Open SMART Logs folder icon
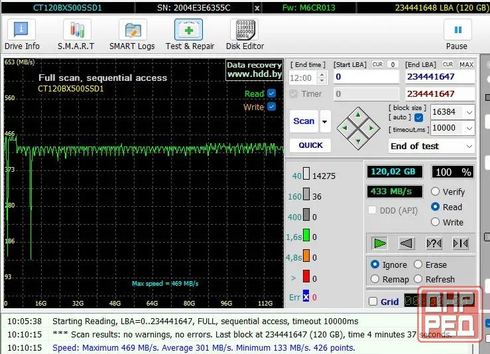The height and width of the screenshot is (354, 490). pos(133,29)
